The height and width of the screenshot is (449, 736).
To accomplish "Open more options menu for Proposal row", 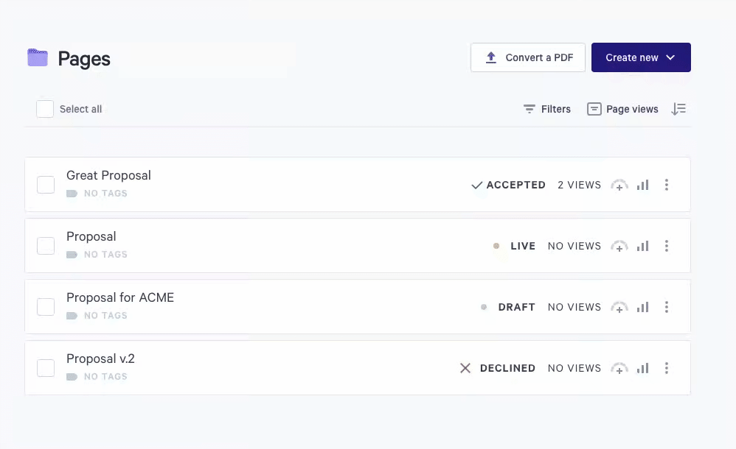I will [667, 246].
